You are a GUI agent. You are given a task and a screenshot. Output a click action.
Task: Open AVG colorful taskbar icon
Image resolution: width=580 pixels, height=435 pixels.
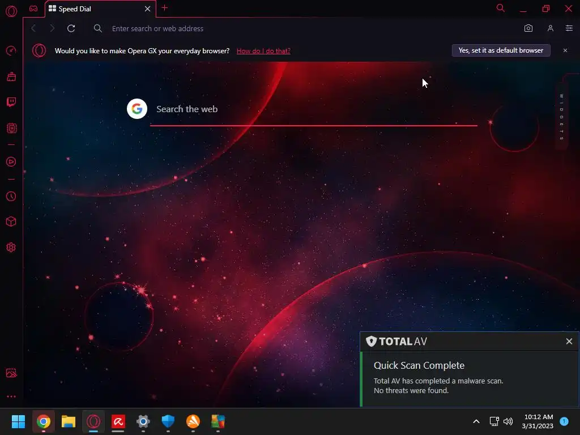(x=218, y=421)
